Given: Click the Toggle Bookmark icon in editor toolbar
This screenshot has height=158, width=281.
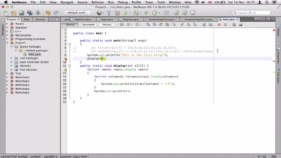Looking at the screenshot, I should 195,24.
